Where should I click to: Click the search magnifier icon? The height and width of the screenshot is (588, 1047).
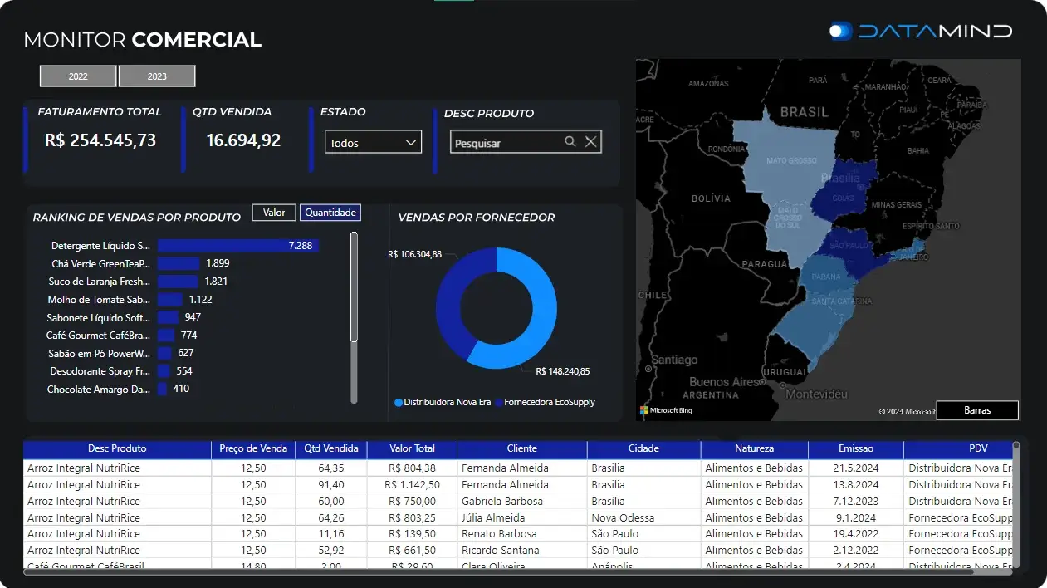tap(570, 142)
